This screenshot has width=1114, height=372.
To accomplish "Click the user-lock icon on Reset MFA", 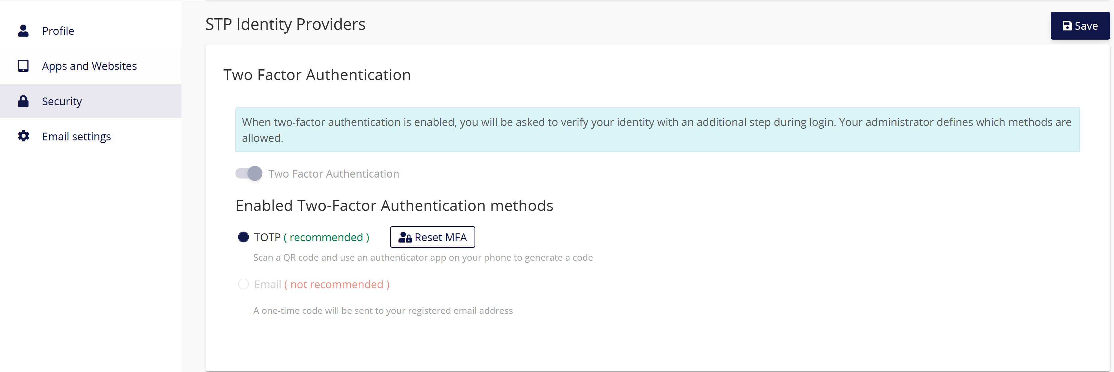I will [x=405, y=238].
